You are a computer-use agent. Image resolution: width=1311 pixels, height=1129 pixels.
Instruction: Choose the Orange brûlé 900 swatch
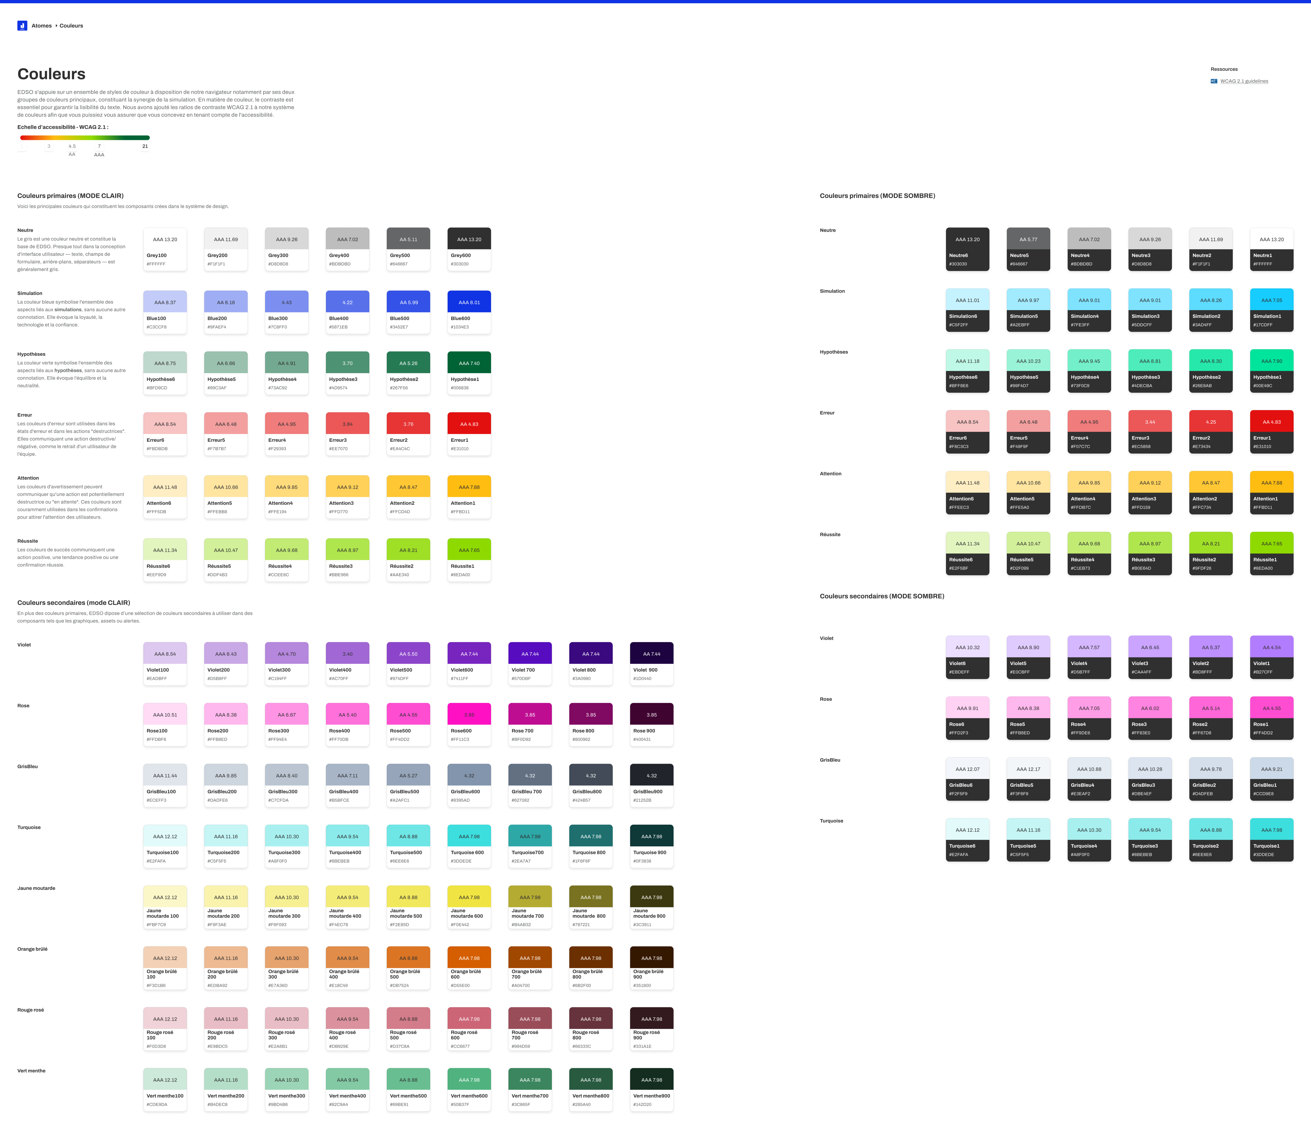[x=652, y=968]
